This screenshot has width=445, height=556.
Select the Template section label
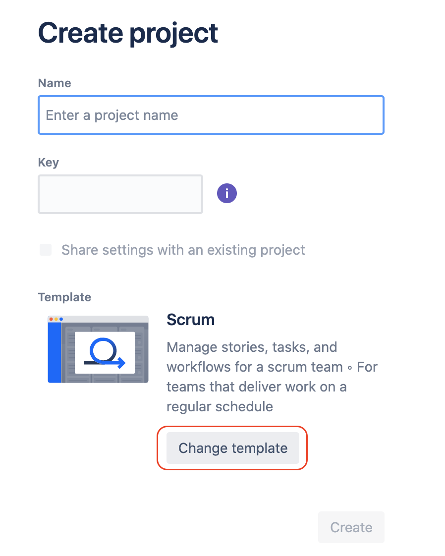coord(64,297)
